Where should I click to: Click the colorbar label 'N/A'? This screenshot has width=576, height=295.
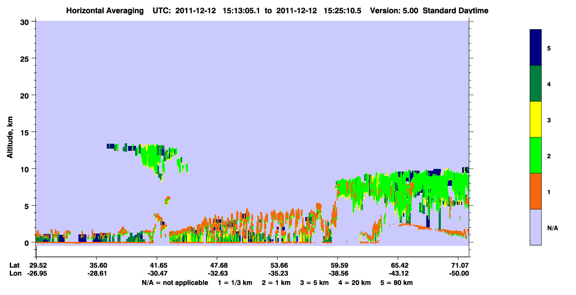tap(552, 228)
